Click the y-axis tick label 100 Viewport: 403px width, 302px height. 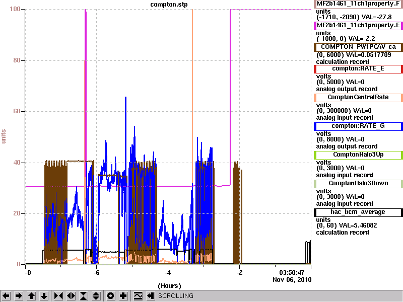15,9
